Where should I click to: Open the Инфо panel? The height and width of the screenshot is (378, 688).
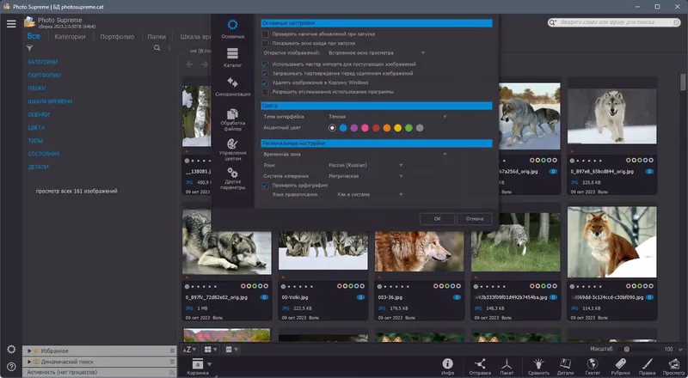[447, 367]
